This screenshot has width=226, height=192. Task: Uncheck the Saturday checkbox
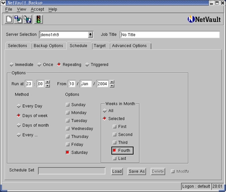click(x=77, y=152)
